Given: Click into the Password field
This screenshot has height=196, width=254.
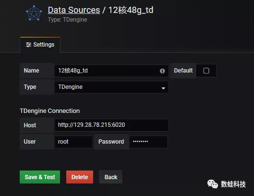Looking at the screenshot, I should click(148, 142).
